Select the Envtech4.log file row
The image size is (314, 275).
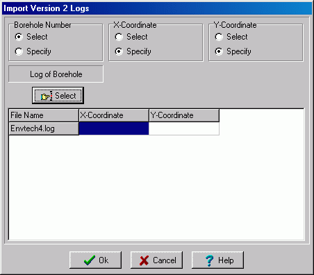coord(44,128)
